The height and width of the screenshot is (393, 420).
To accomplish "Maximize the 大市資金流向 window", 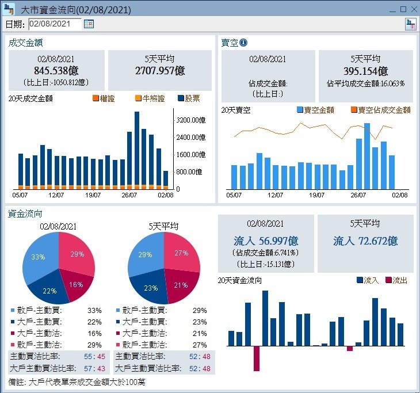I will [x=403, y=10].
